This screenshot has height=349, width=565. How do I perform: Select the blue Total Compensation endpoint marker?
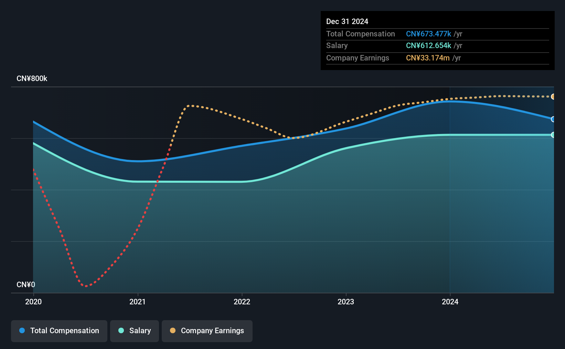click(x=553, y=119)
